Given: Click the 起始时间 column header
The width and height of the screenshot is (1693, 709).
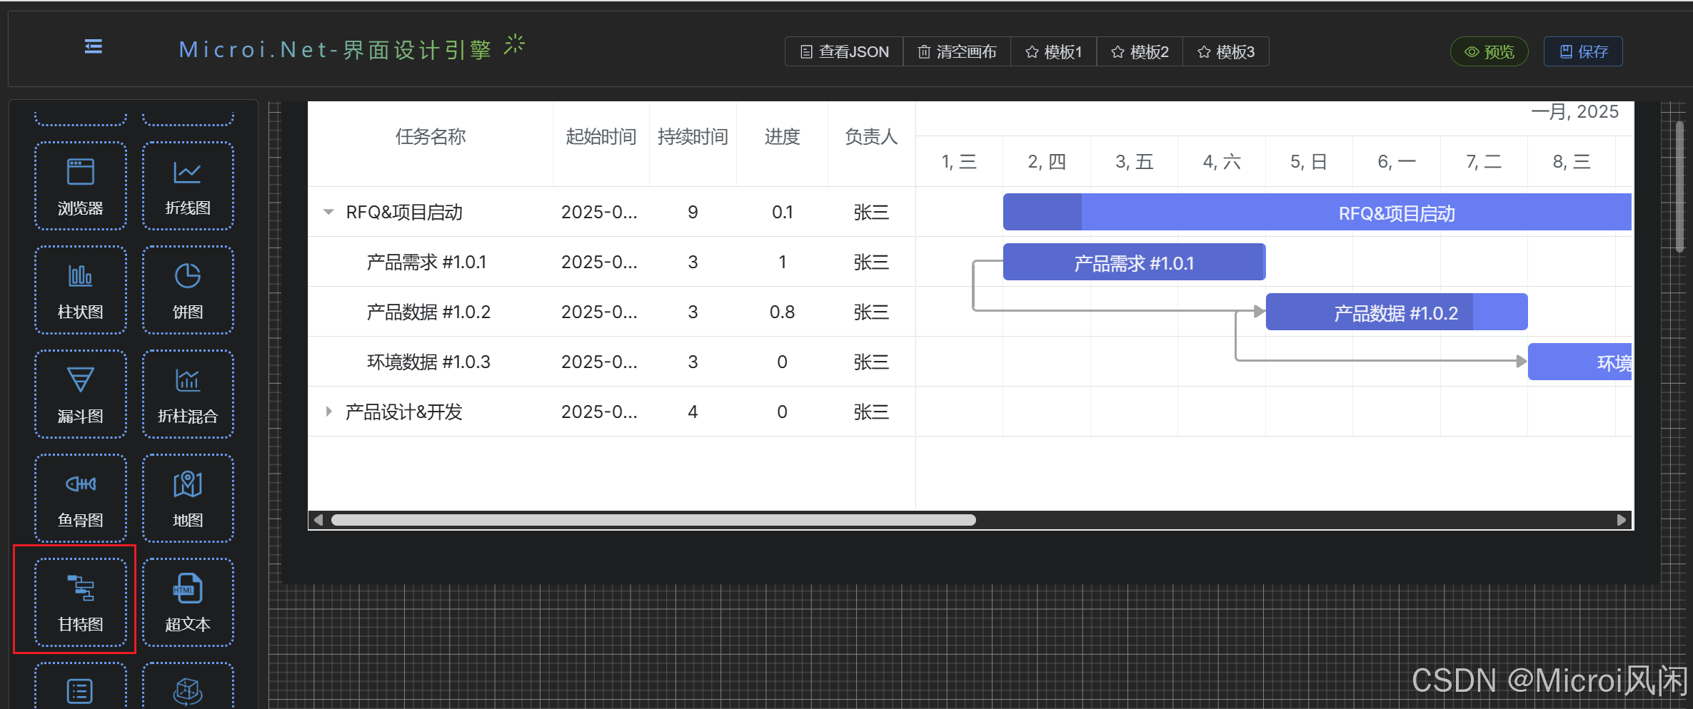Looking at the screenshot, I should point(601,136).
